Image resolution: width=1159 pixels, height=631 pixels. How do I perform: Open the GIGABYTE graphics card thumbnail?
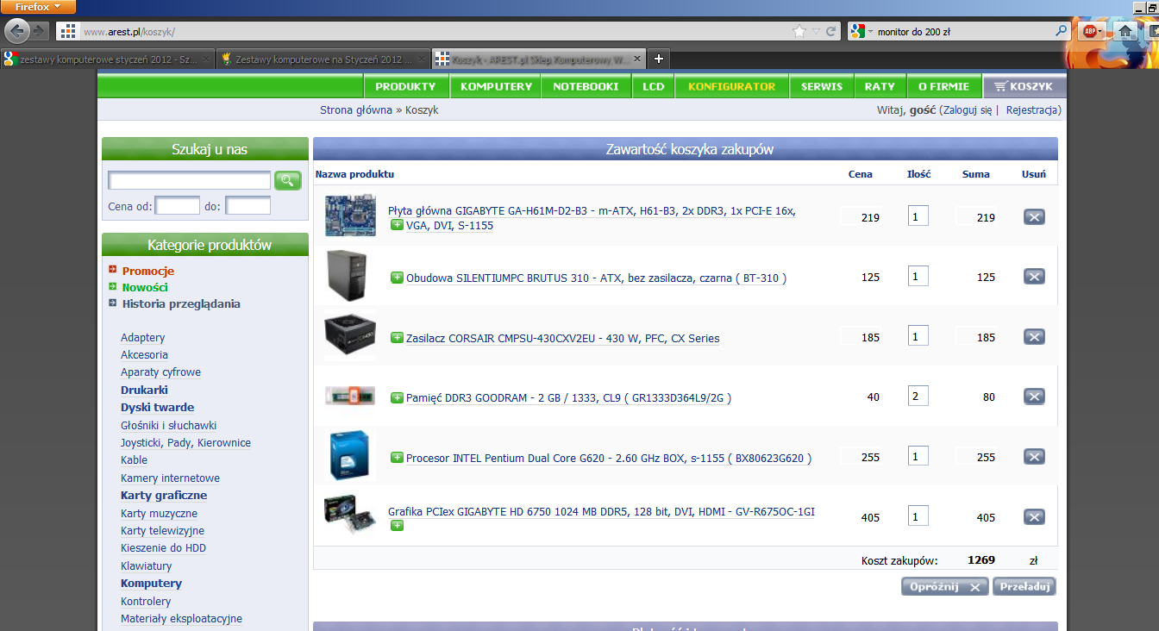pyautogui.click(x=348, y=515)
